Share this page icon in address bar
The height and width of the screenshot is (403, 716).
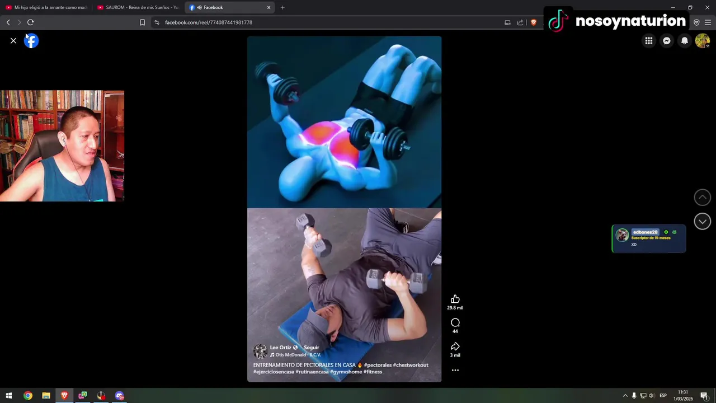point(520,22)
